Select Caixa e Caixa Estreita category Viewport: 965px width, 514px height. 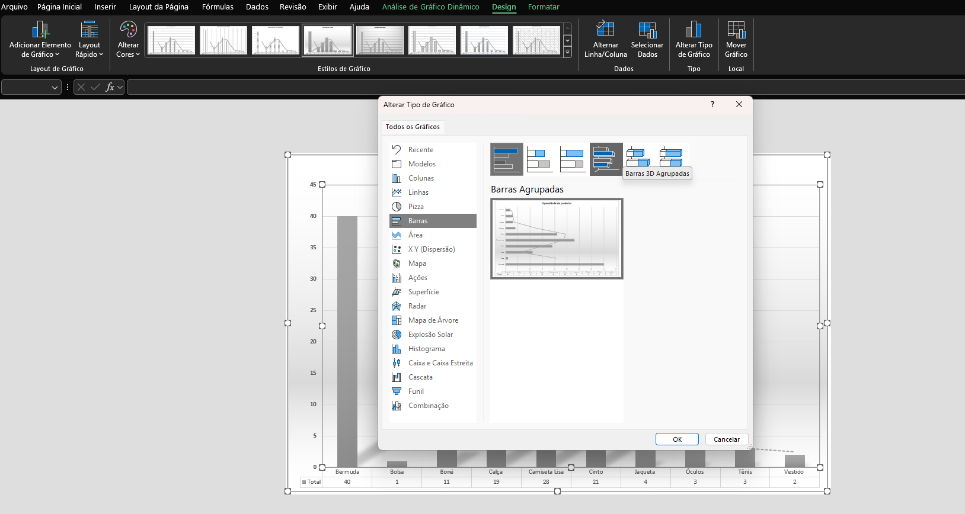[x=433, y=363]
